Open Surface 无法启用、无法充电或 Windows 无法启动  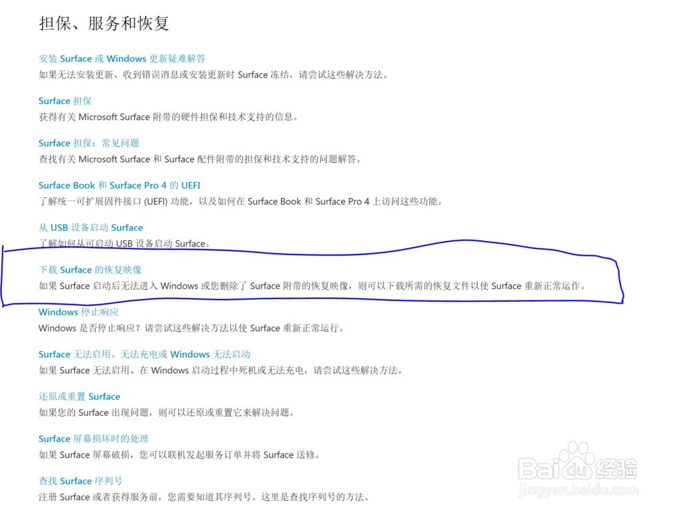tap(144, 354)
